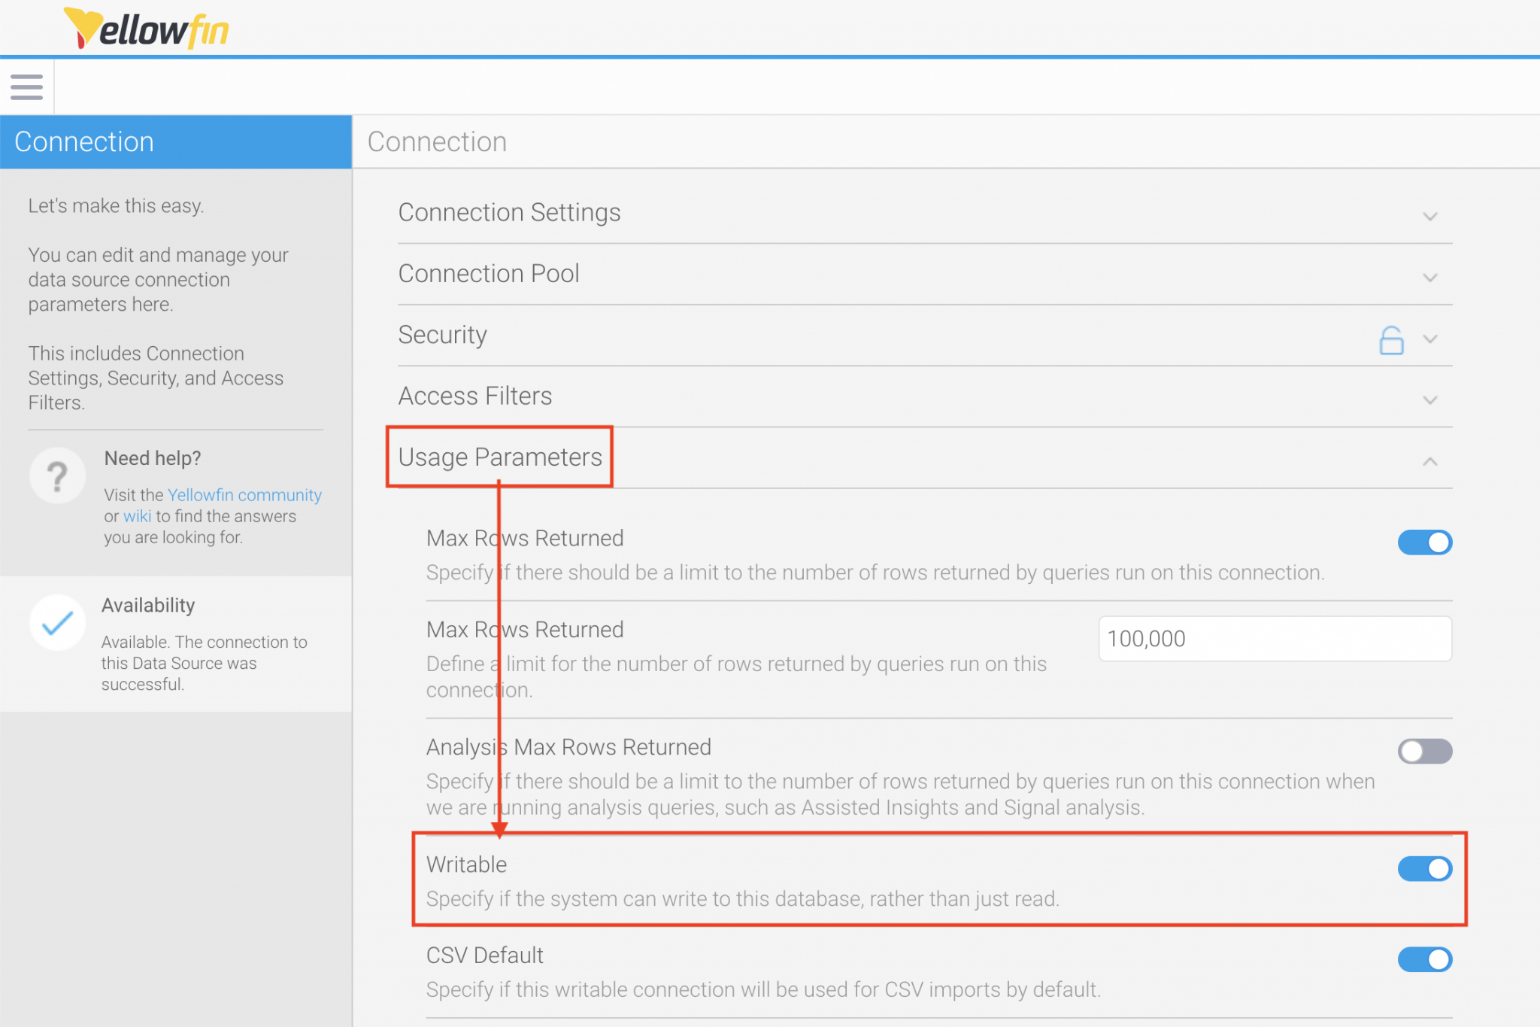This screenshot has height=1027, width=1540.
Task: Click the blue availability checkmark icon
Action: (57, 622)
